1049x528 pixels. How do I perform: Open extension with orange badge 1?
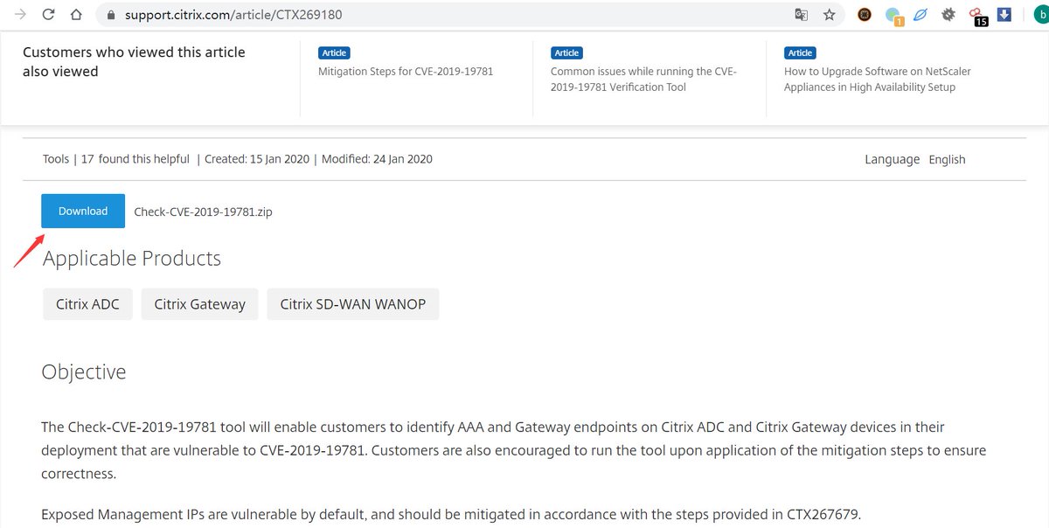pyautogui.click(x=893, y=16)
